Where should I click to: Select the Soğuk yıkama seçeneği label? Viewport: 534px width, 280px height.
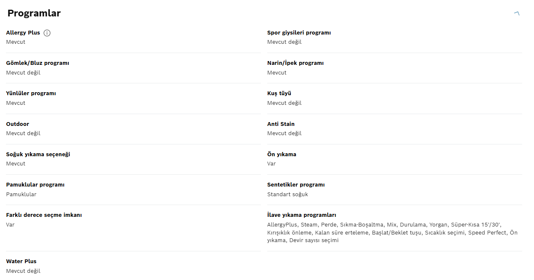coord(38,154)
